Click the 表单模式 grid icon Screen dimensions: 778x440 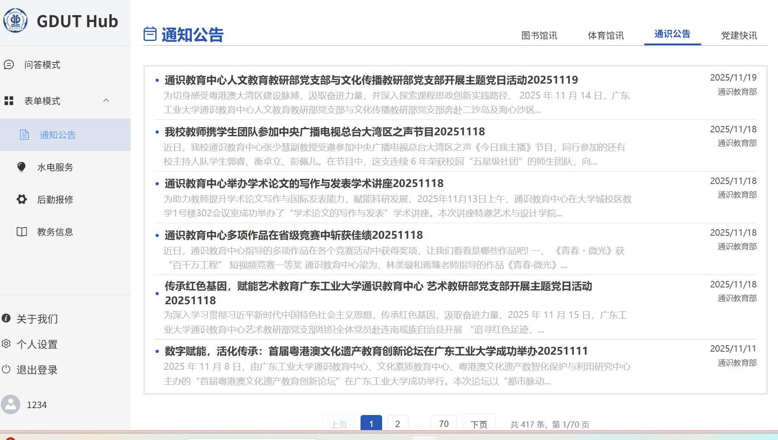pyautogui.click(x=9, y=101)
